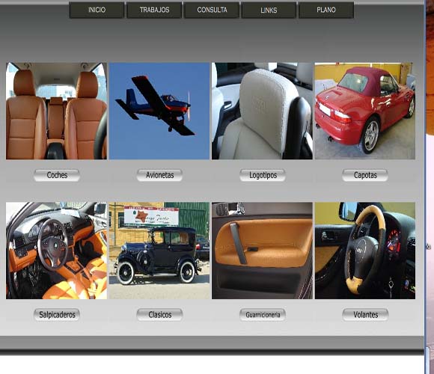Open the PLANO map page
This screenshot has height=374, width=434.
[326, 10]
